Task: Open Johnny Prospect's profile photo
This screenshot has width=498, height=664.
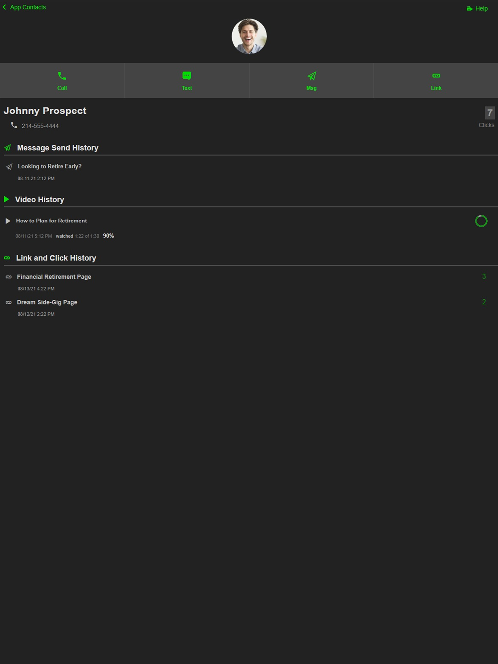Action: pos(249,36)
